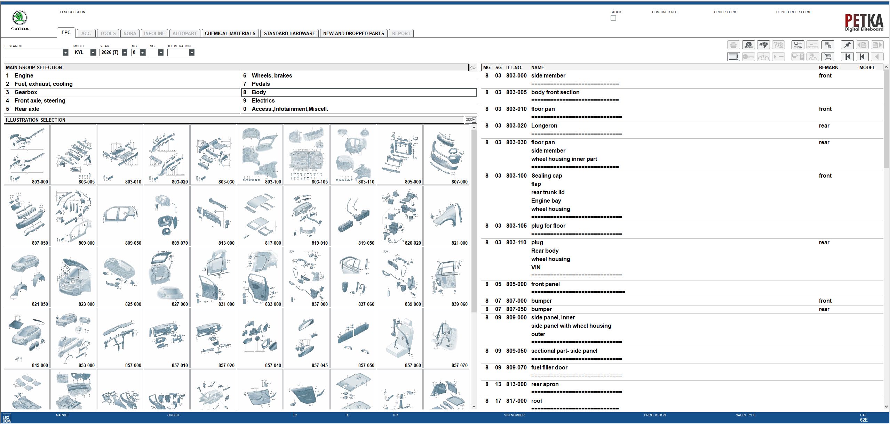The width and height of the screenshot is (890, 424).
Task: Select the 807-050 bumper rear row
Action: coord(682,309)
